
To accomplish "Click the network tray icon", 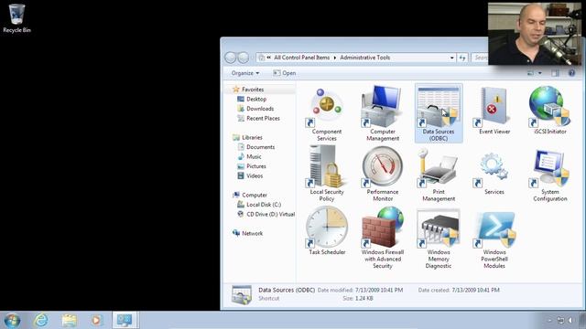I will (560, 321).
